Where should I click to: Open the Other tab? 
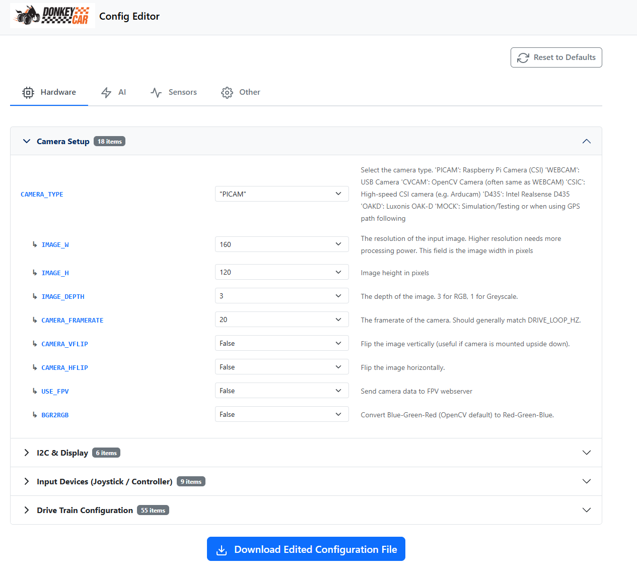point(240,92)
